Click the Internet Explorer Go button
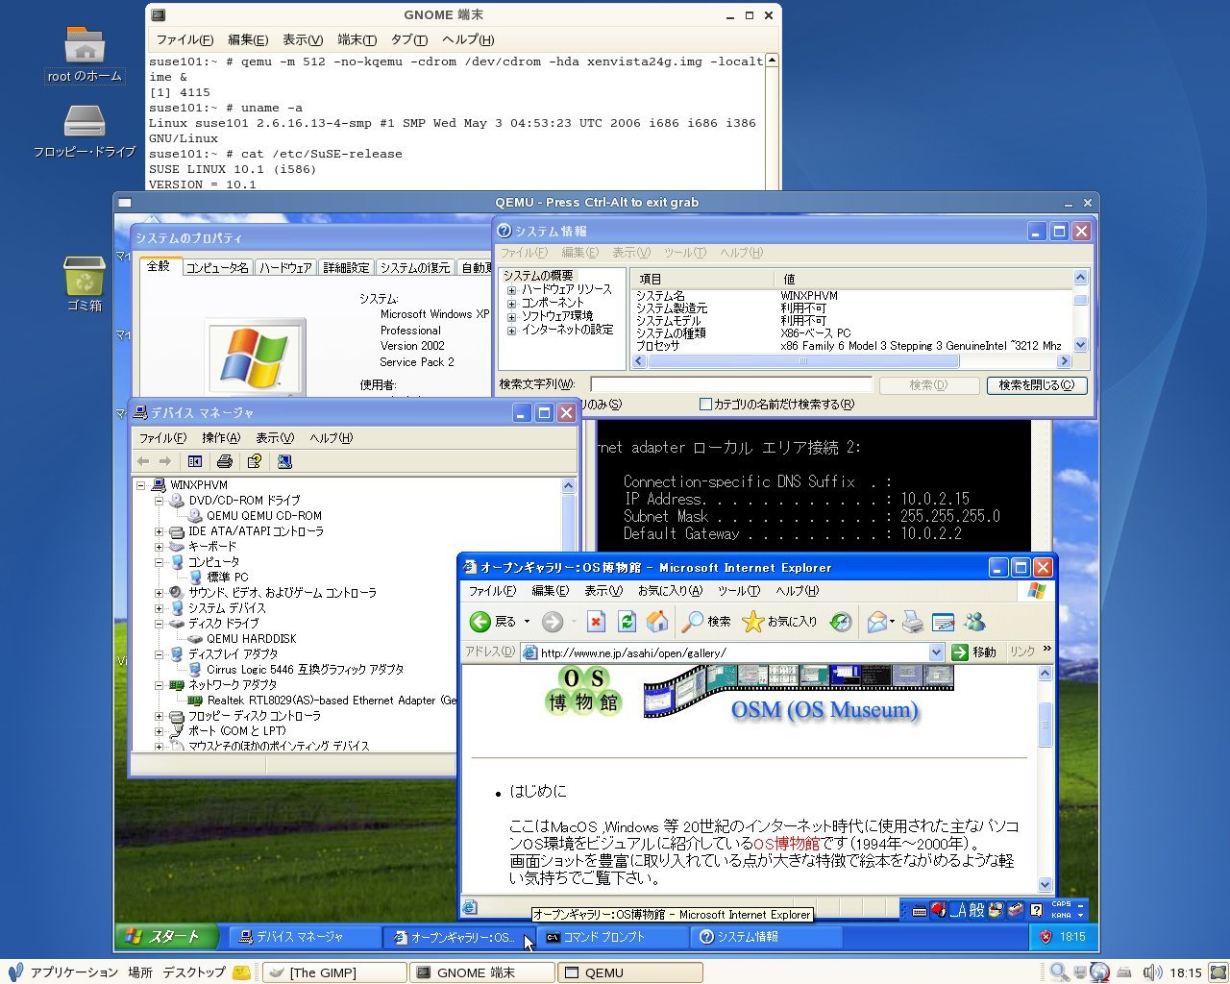The image size is (1230, 984). pos(974,652)
